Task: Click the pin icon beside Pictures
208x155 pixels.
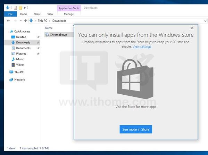Action: (x=38, y=54)
